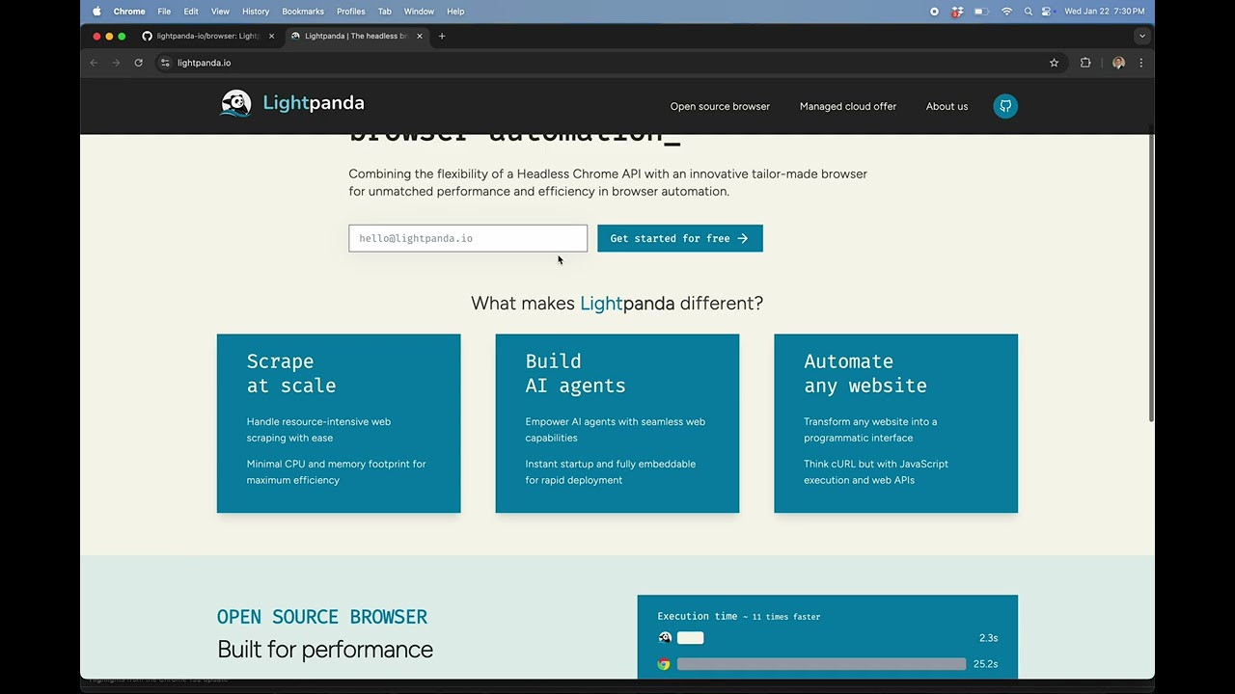Go back with the browser back arrow
The width and height of the screenshot is (1235, 694).
[94, 63]
